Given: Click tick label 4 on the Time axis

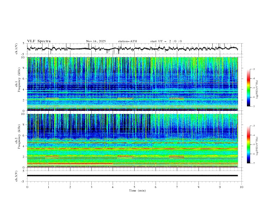Looking at the screenshot, I should click(113, 187).
